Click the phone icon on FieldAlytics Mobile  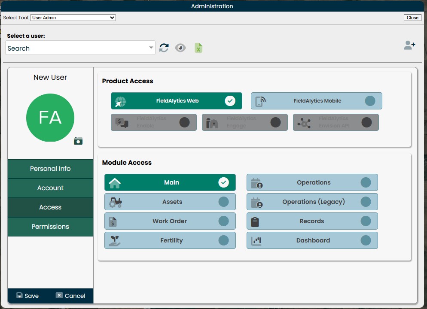260,101
